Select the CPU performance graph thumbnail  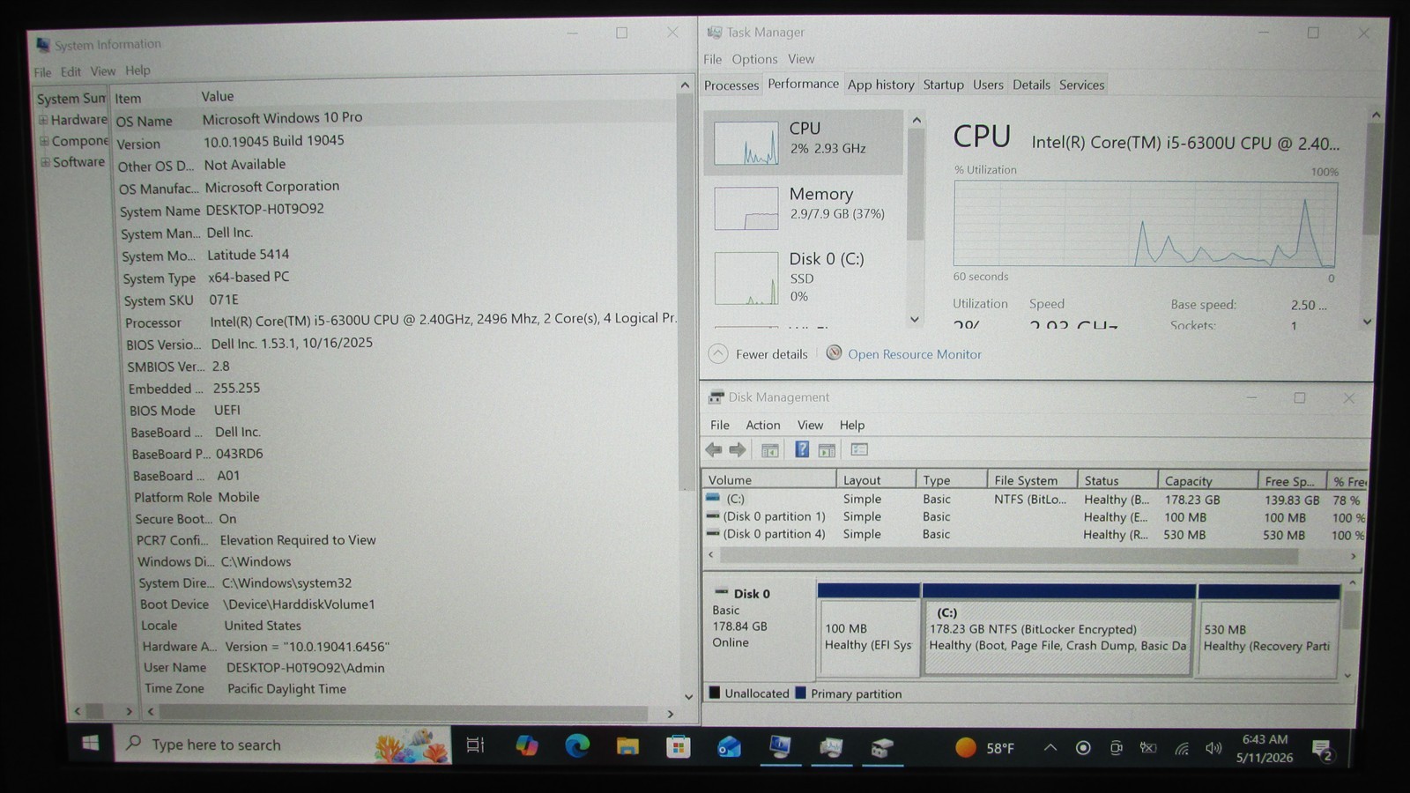746,143
